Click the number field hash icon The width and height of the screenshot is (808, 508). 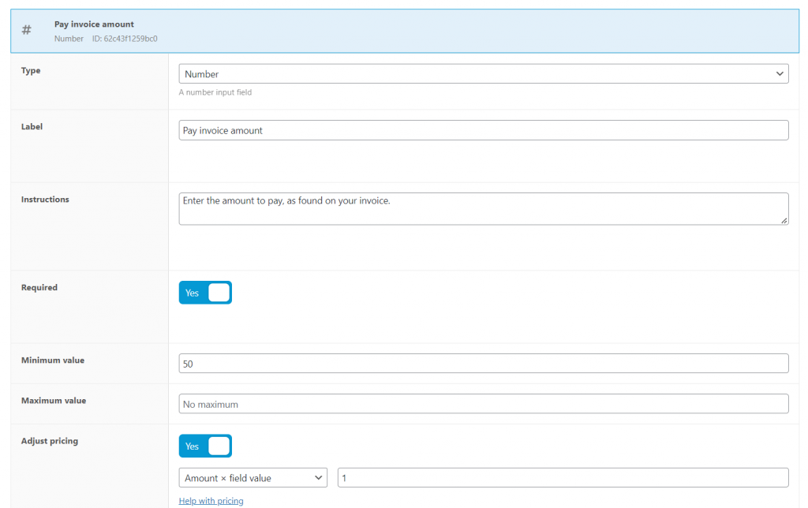pos(26,30)
